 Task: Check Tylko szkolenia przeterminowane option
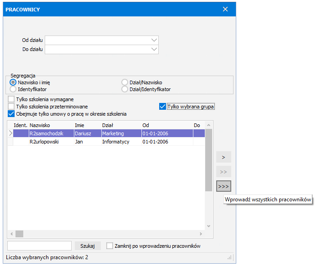pos(11,107)
